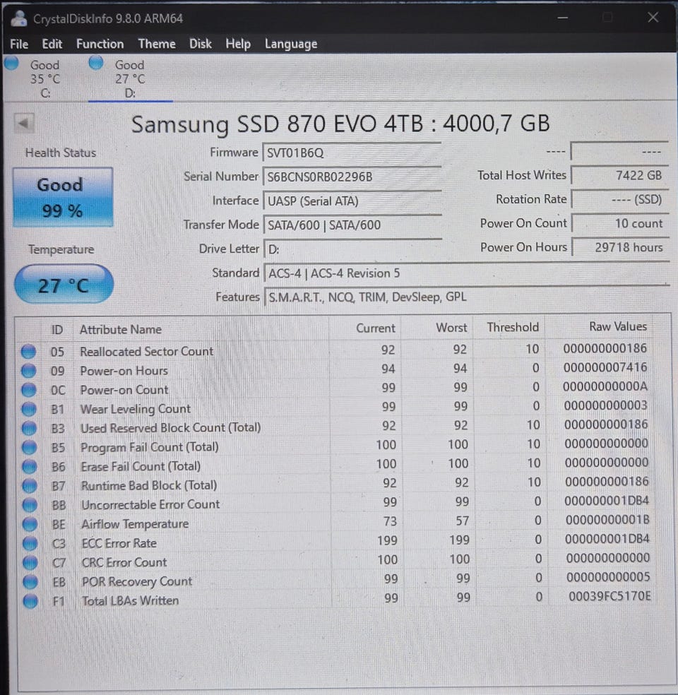Select the Uncorrectable Error Count row
Image resolution: width=678 pixels, height=695 pixels.
[335, 504]
